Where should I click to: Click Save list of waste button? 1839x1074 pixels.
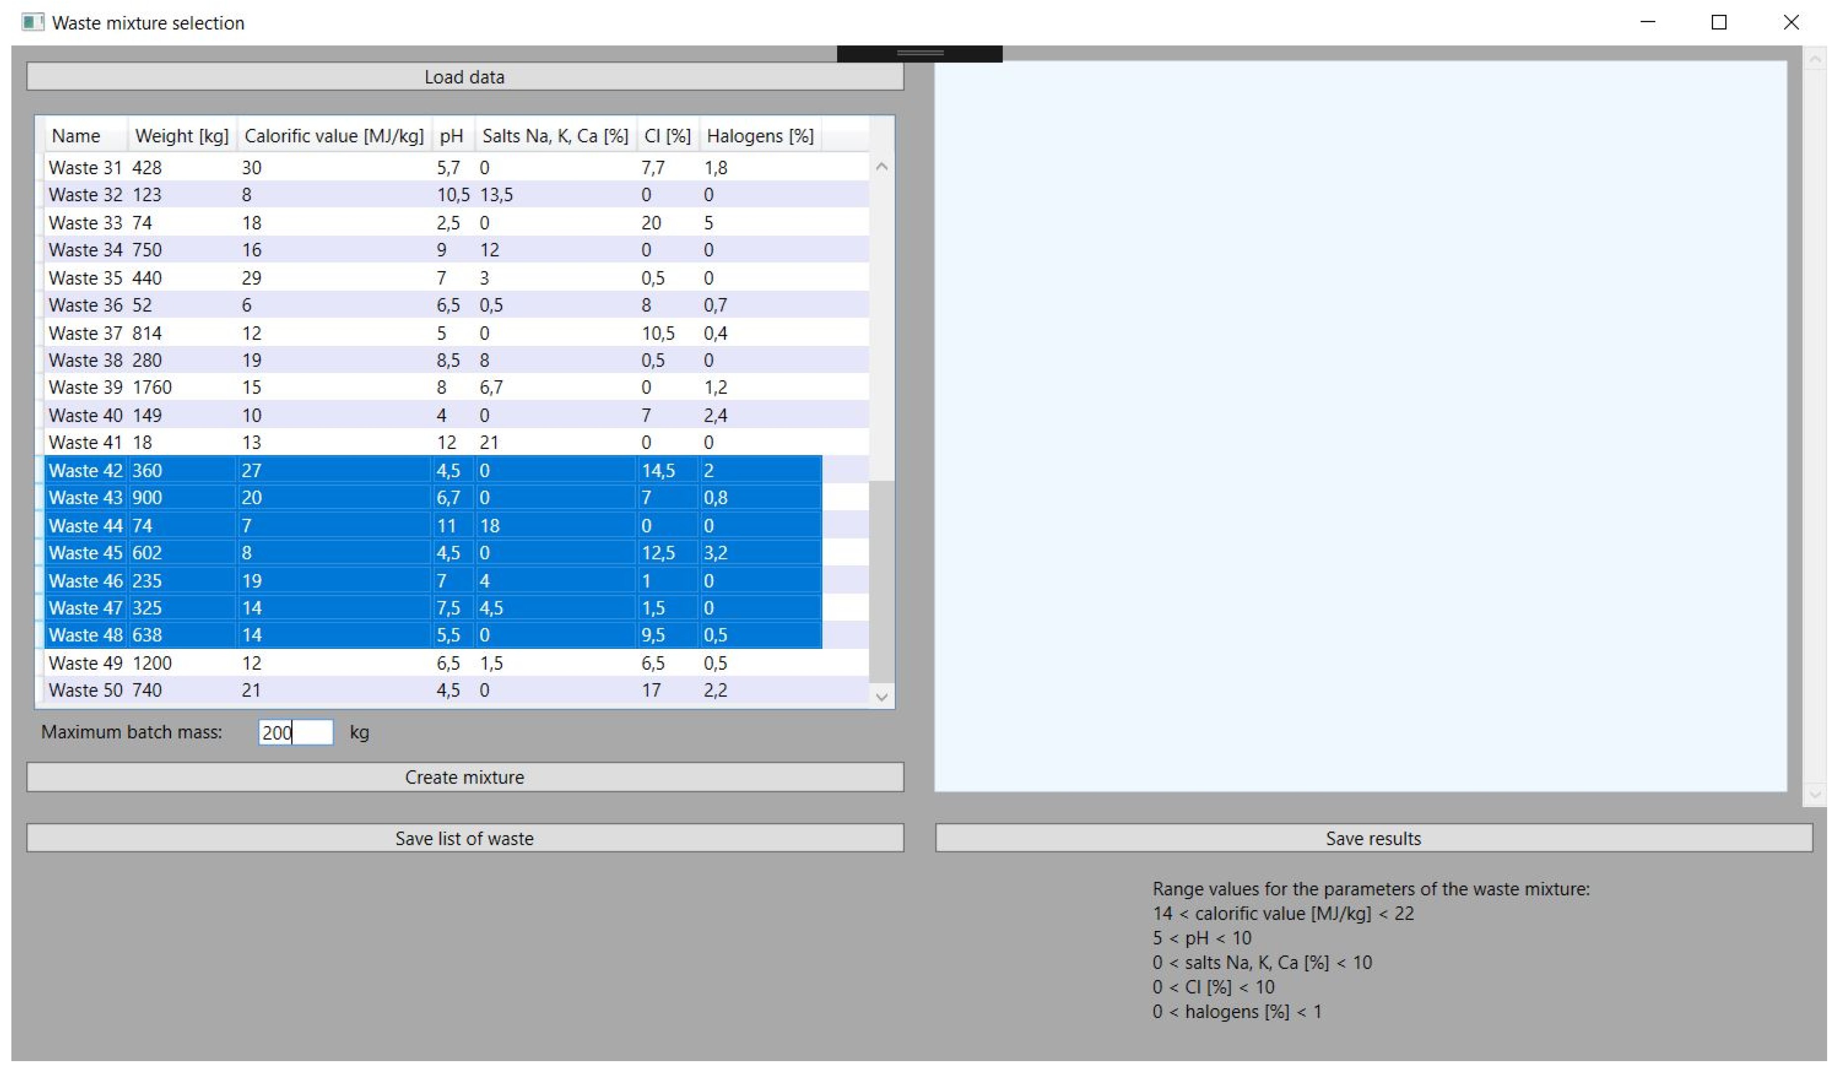tap(465, 838)
